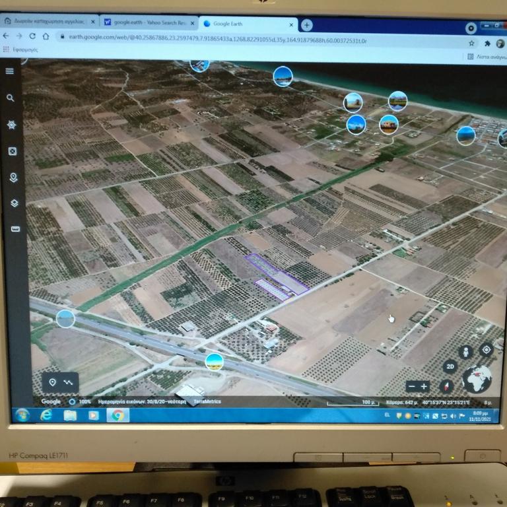Select the Measure distance ruler tool
This screenshot has height=507, width=507.
tap(15, 229)
